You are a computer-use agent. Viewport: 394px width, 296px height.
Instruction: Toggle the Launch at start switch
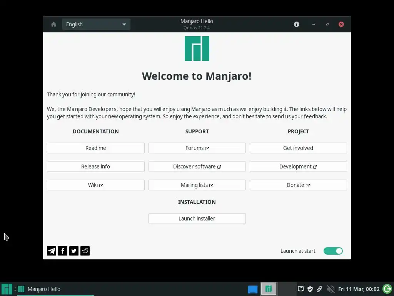333,251
